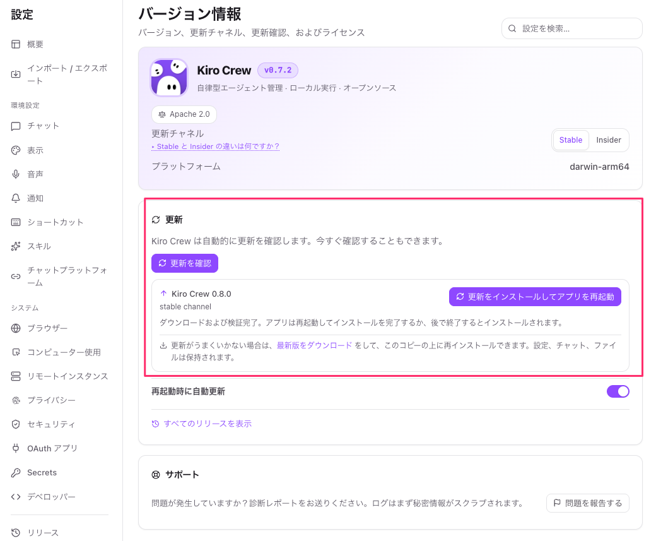This screenshot has width=656, height=541.
Task: Click the up arrow beside Kiro Crew 0.8.0
Action: (x=163, y=294)
